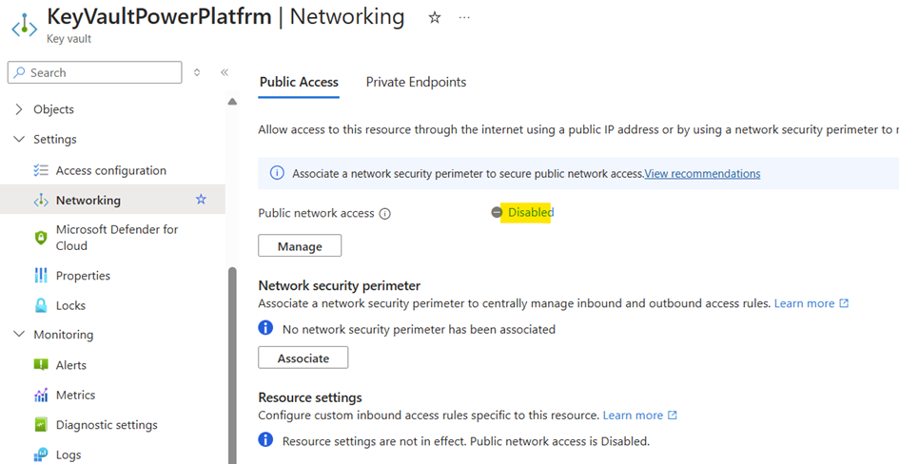
Task: Collapse the Settings section
Action: tap(19, 139)
